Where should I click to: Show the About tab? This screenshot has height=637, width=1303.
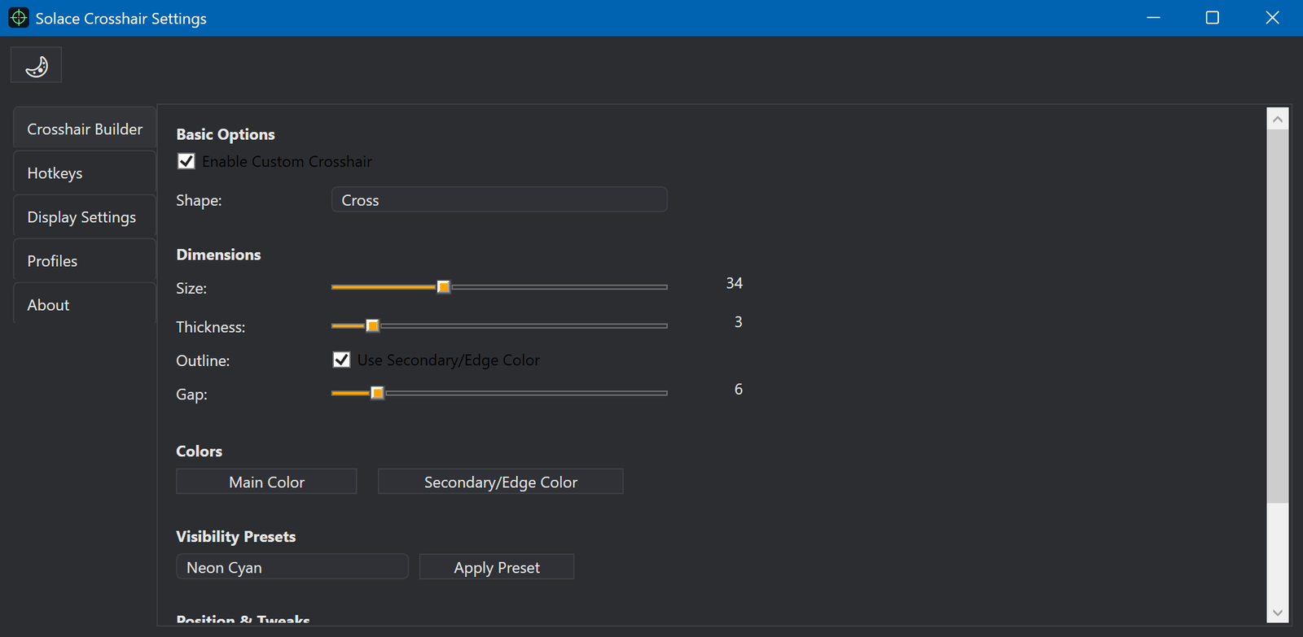[85, 304]
